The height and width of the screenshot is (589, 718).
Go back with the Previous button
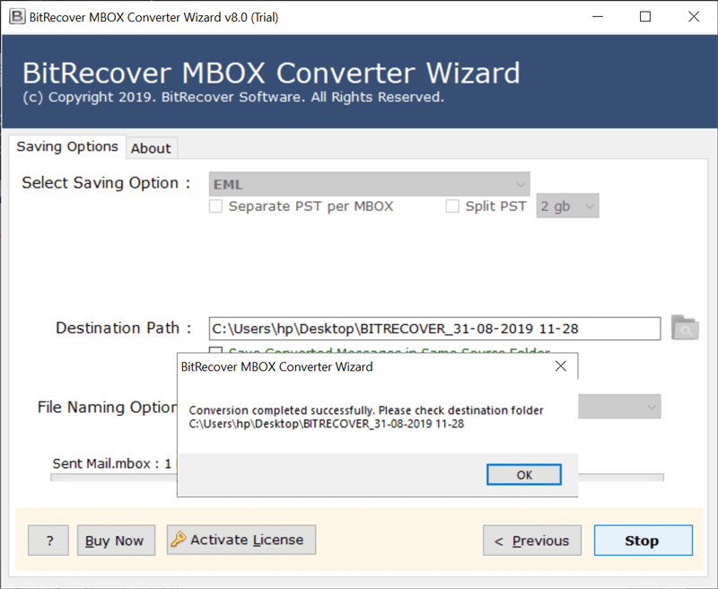coord(532,541)
